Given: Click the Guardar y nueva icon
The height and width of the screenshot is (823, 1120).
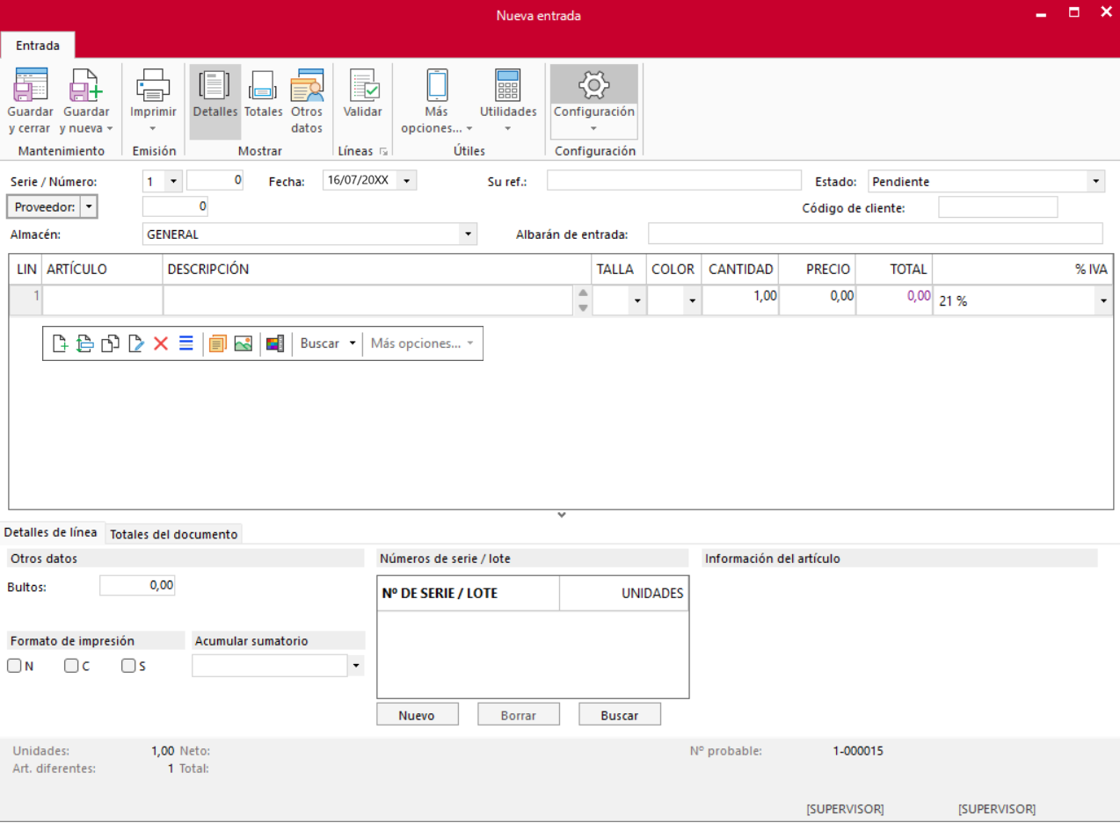Looking at the screenshot, I should pyautogui.click(x=86, y=85).
